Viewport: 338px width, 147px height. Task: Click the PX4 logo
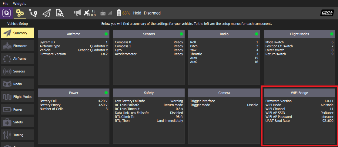[327, 13]
